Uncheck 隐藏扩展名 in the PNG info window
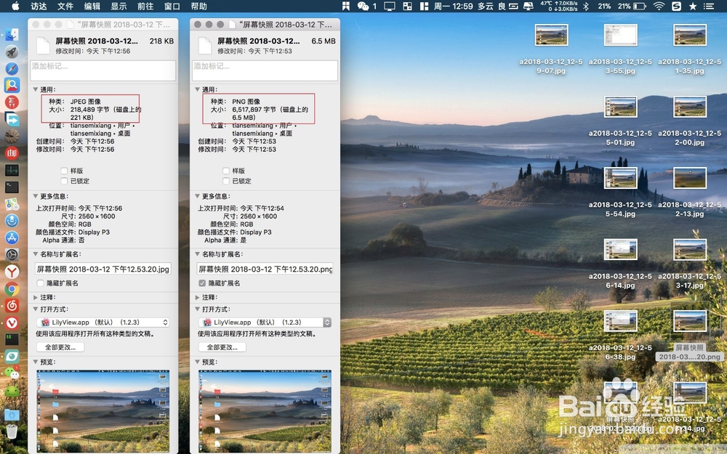Image resolution: width=727 pixels, height=454 pixels. click(202, 283)
